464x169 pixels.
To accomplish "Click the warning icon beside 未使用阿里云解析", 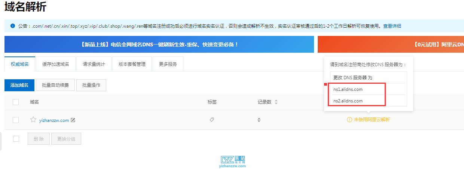I will 349,120.
